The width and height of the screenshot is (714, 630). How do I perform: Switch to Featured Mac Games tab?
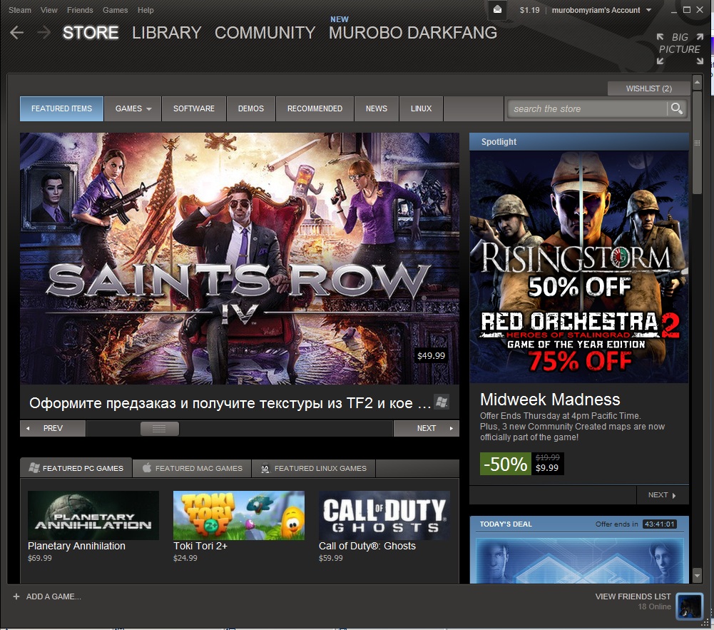pos(192,468)
